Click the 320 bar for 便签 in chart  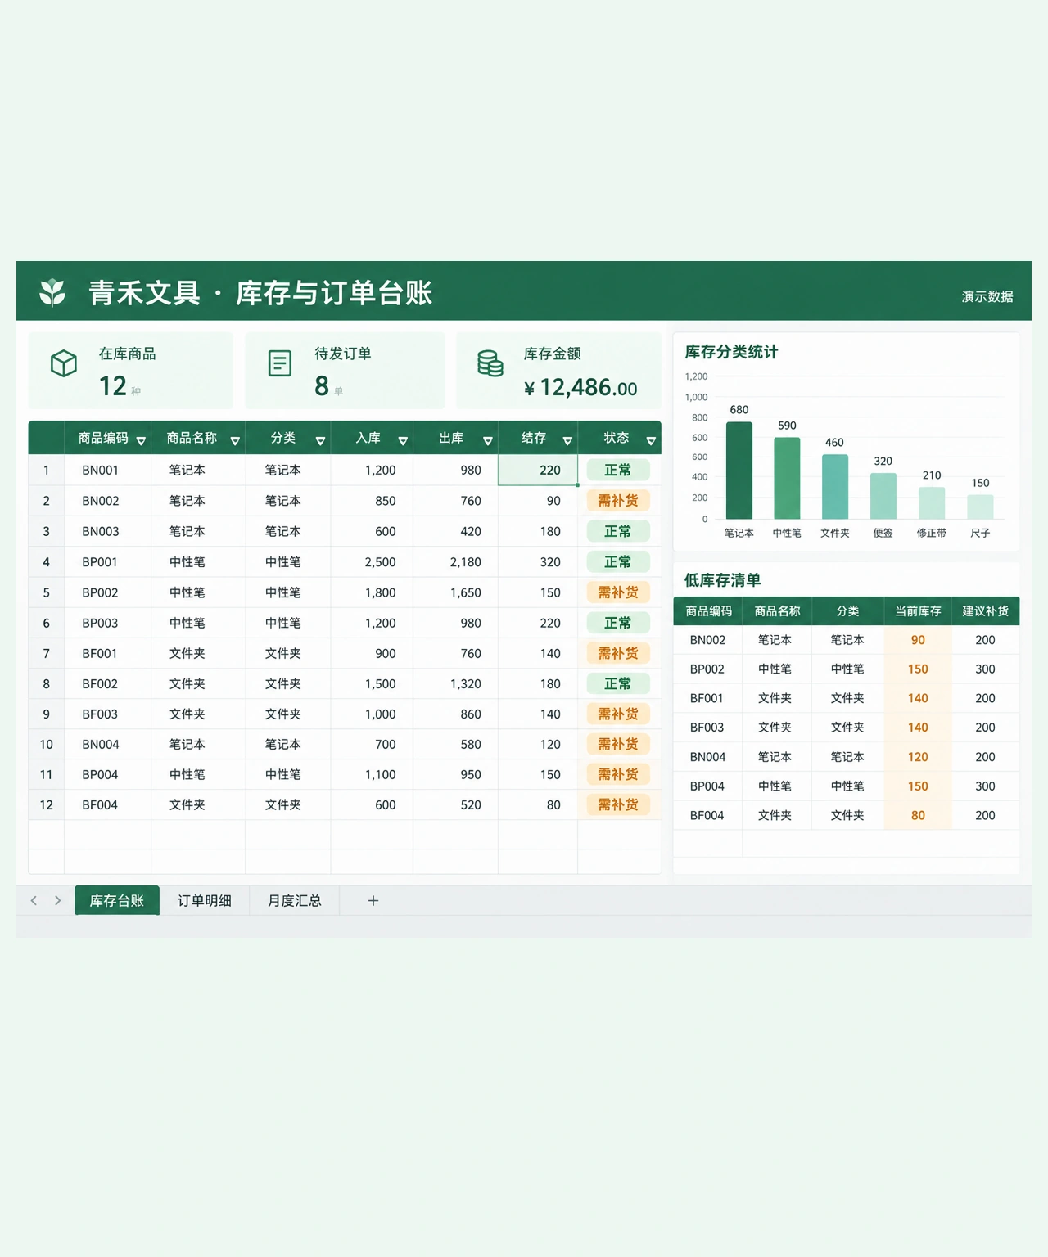point(883,496)
